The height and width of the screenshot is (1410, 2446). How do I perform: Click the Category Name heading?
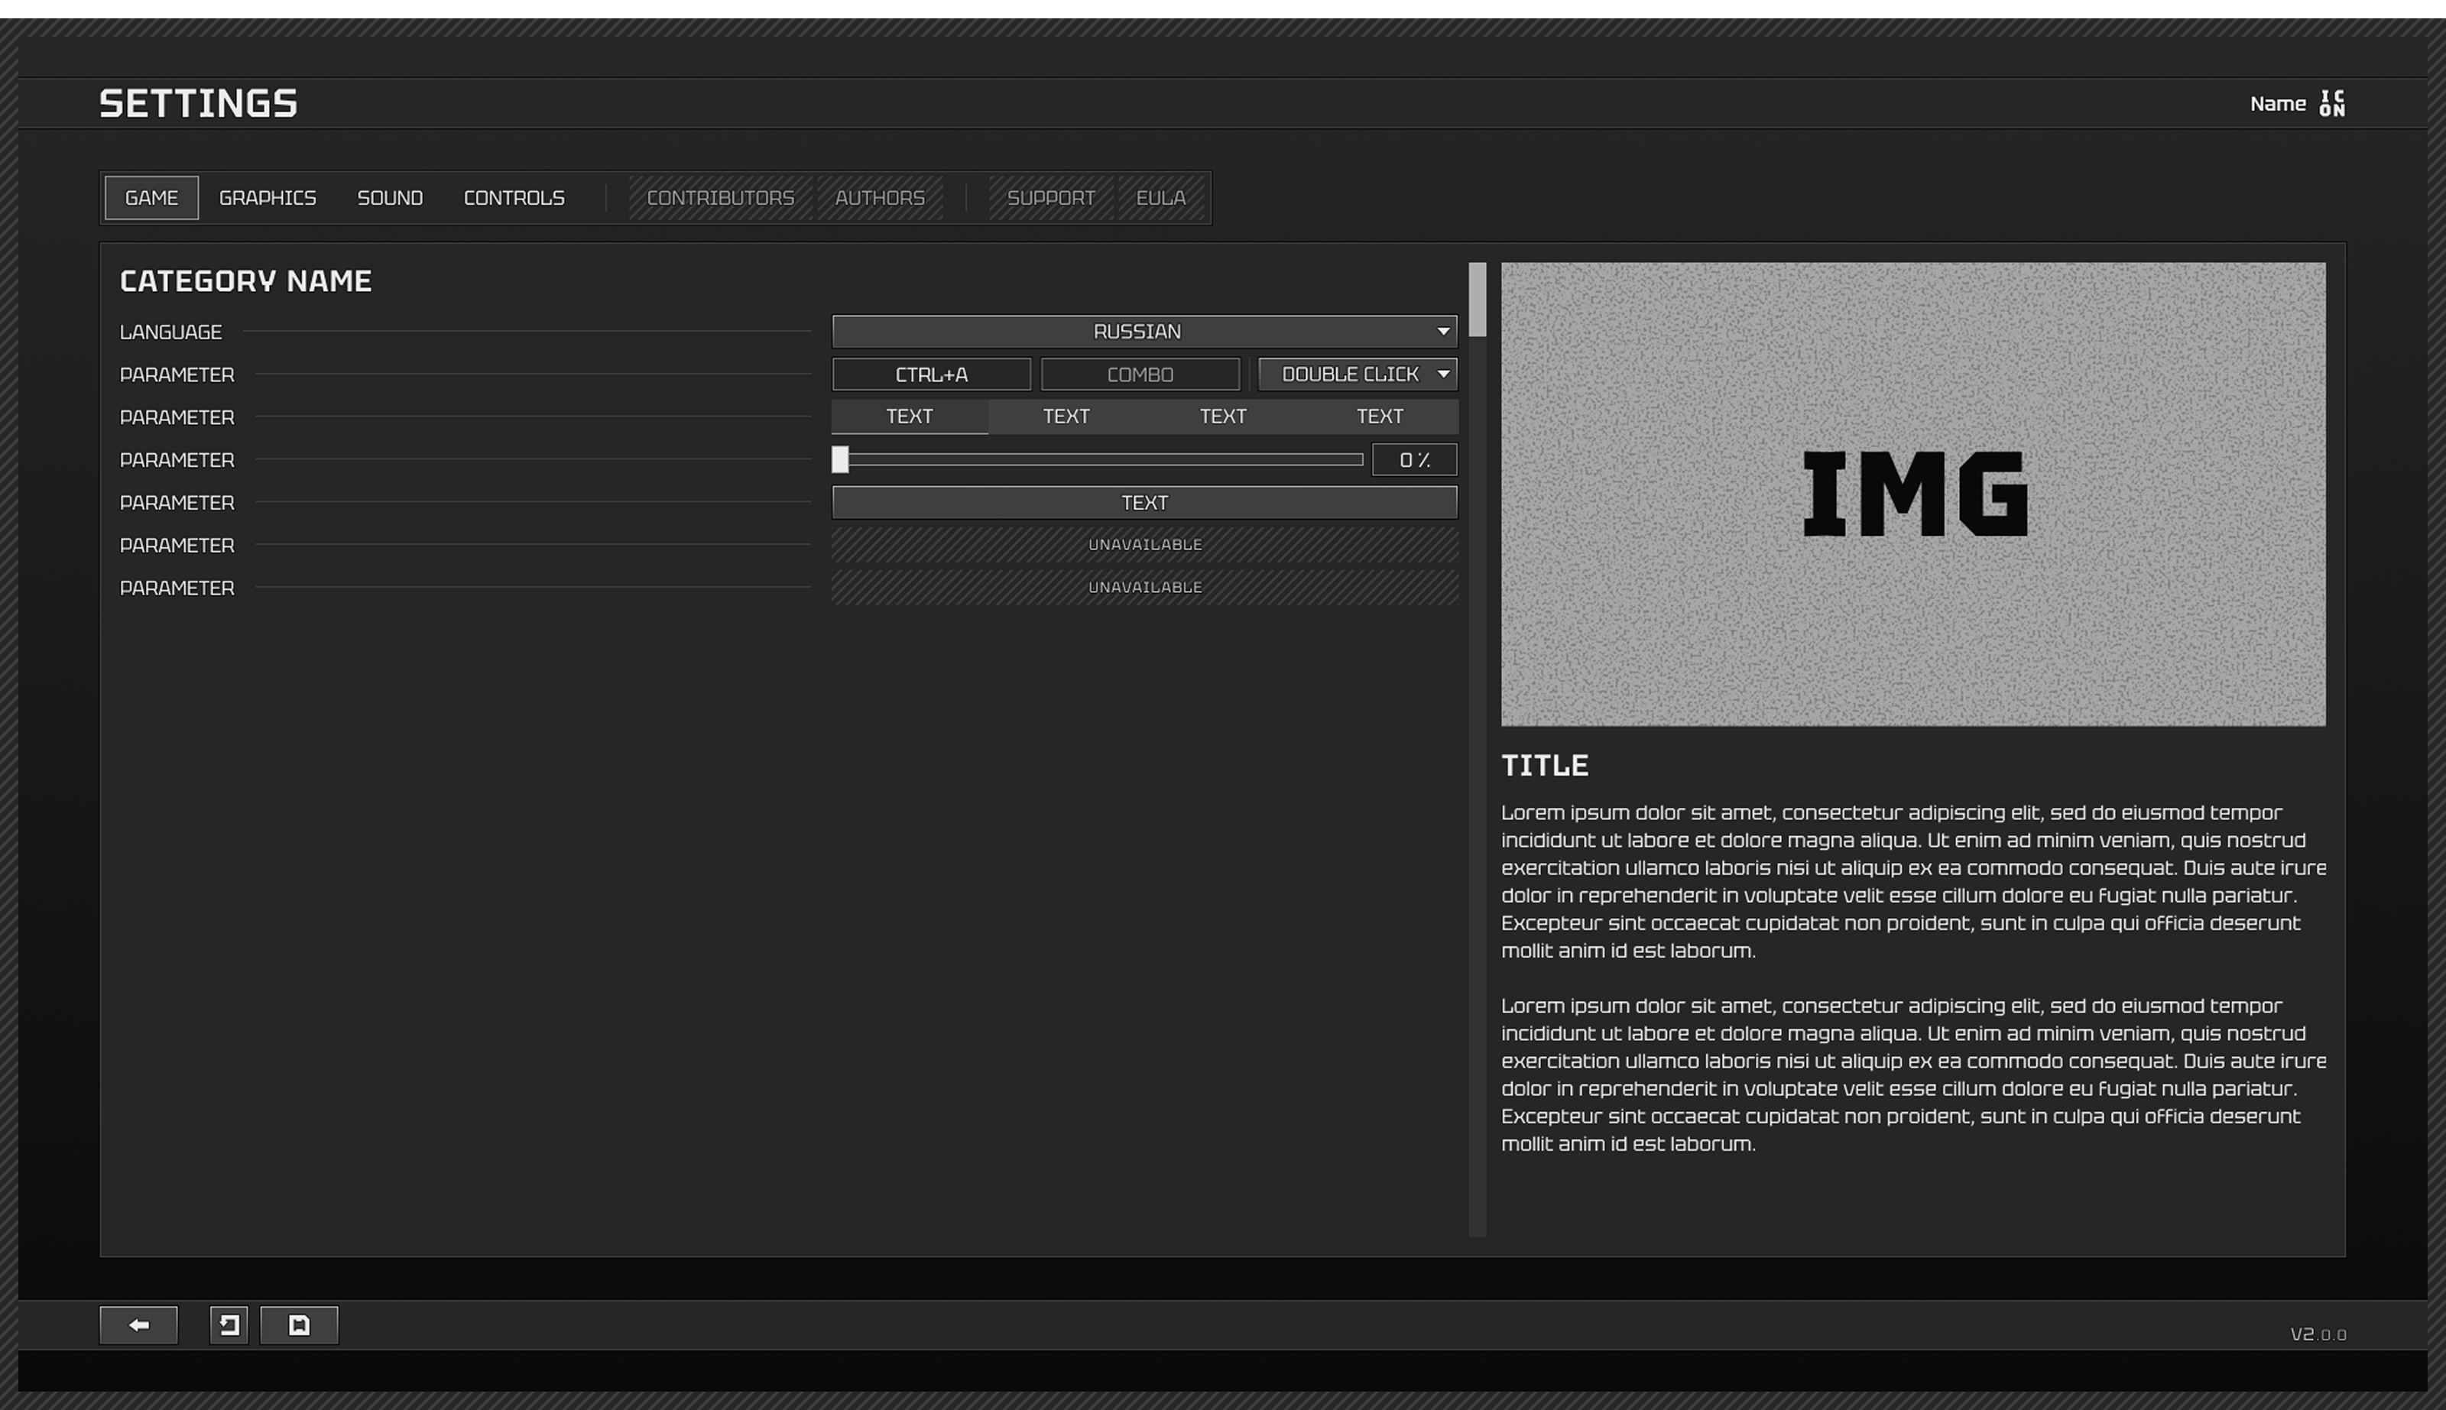tap(246, 280)
